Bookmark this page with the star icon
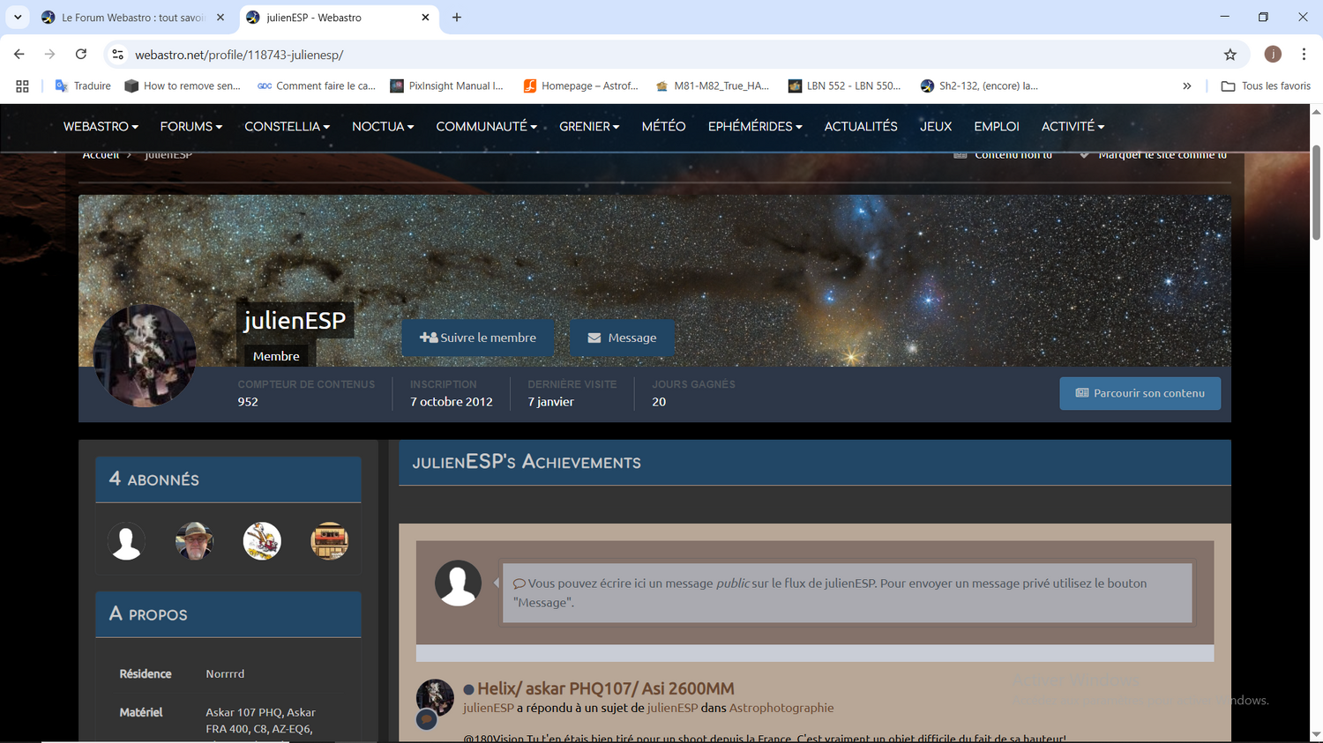 click(1230, 55)
